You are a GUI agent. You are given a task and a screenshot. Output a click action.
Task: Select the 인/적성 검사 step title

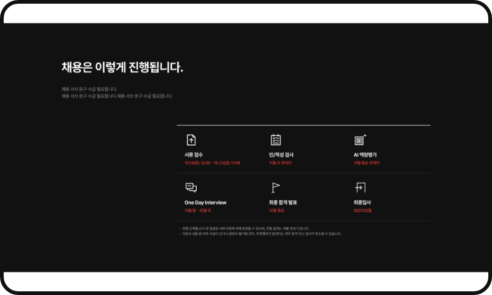coord(281,155)
